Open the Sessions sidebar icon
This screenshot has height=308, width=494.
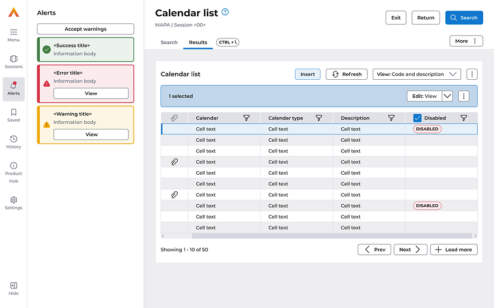pyautogui.click(x=13, y=59)
